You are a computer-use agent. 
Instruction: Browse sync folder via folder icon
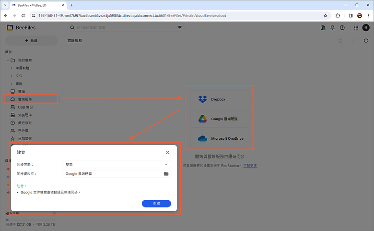pyautogui.click(x=166, y=174)
